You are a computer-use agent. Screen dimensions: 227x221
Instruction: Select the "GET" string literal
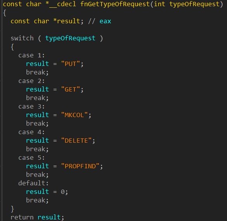(71, 90)
